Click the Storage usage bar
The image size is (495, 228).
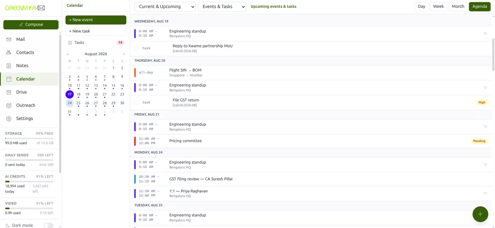tap(29, 139)
